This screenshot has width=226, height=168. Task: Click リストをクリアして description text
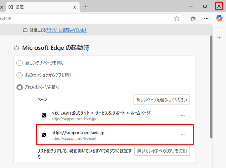[x=84, y=154]
